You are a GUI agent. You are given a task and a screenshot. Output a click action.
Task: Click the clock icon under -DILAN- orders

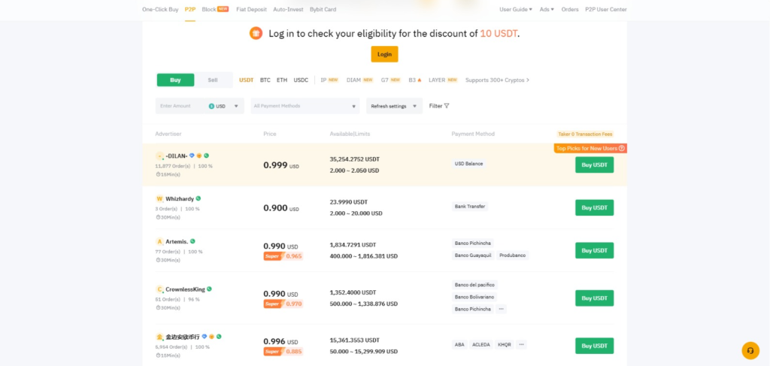coord(158,174)
